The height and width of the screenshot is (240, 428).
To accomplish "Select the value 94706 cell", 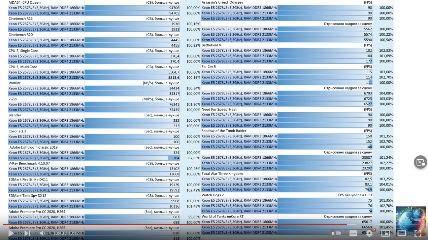I will click(174, 8).
